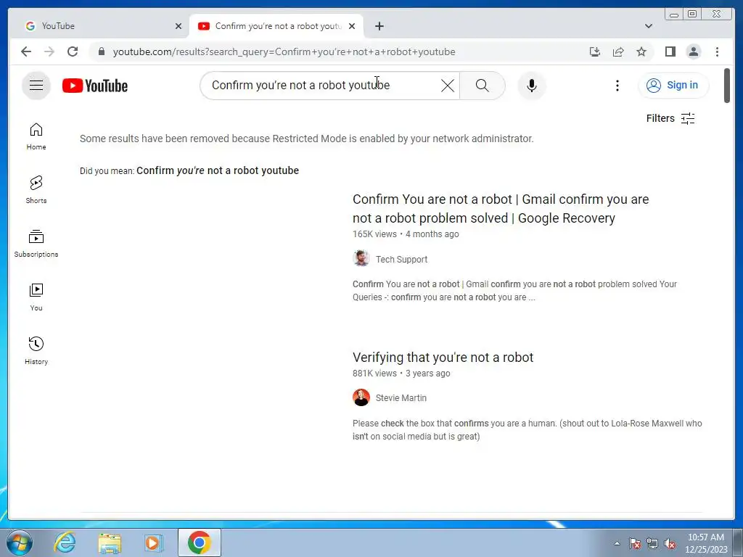Open Tech Support channel name
The width and height of the screenshot is (743, 557).
tap(401, 259)
